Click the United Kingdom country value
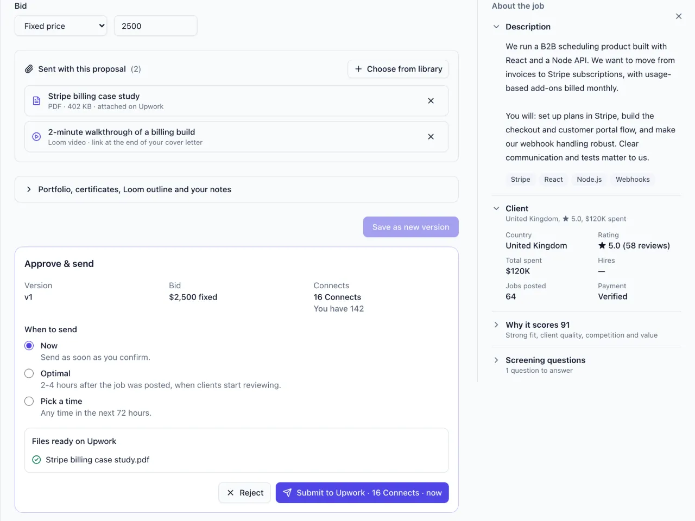The width and height of the screenshot is (695, 521). click(x=536, y=245)
